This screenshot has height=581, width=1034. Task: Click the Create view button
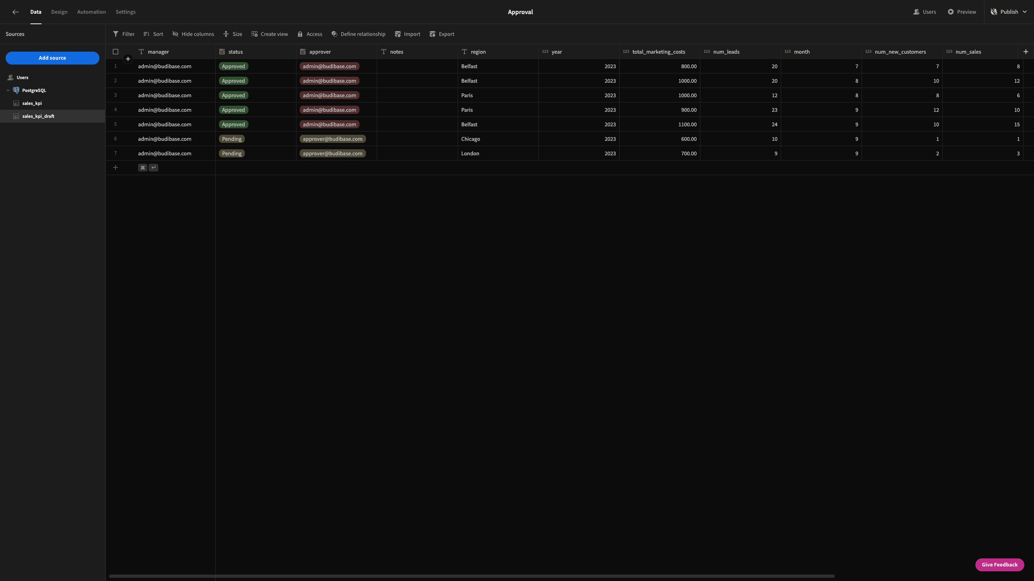click(x=269, y=34)
